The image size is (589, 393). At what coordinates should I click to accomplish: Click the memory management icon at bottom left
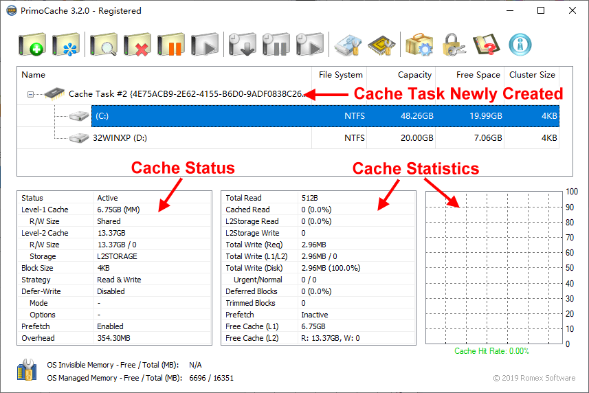[27, 370]
